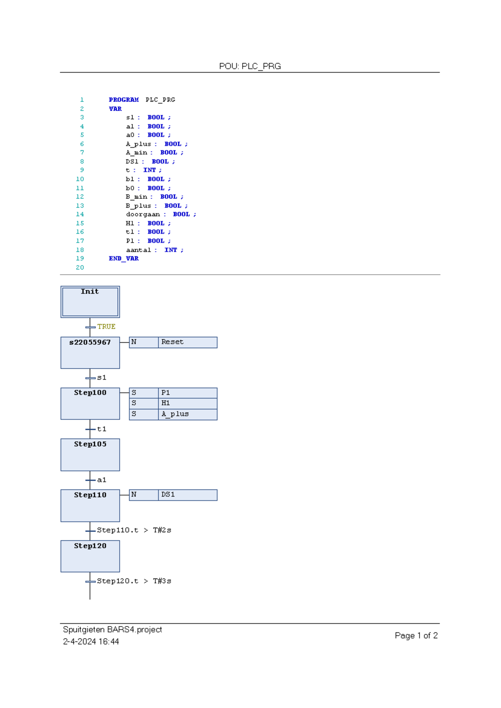Click the VAR keyword on line 2
This screenshot has width=501, height=708.
point(115,109)
